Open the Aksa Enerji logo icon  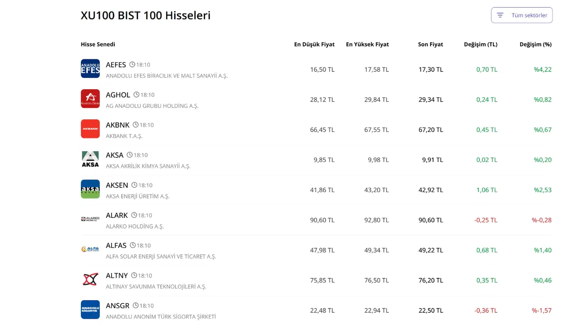point(90,189)
